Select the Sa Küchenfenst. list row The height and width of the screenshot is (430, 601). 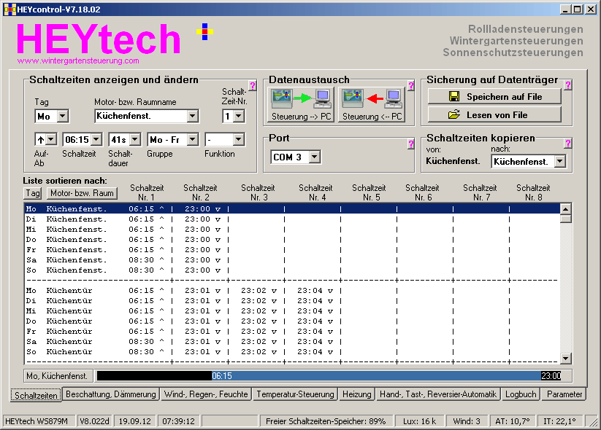[292, 259]
